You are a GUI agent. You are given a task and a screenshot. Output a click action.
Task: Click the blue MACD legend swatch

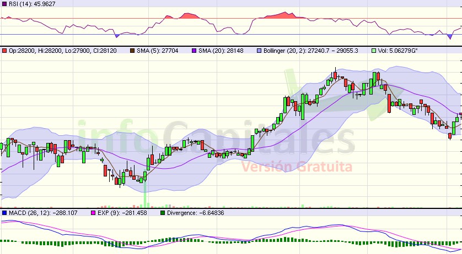(x=4, y=213)
